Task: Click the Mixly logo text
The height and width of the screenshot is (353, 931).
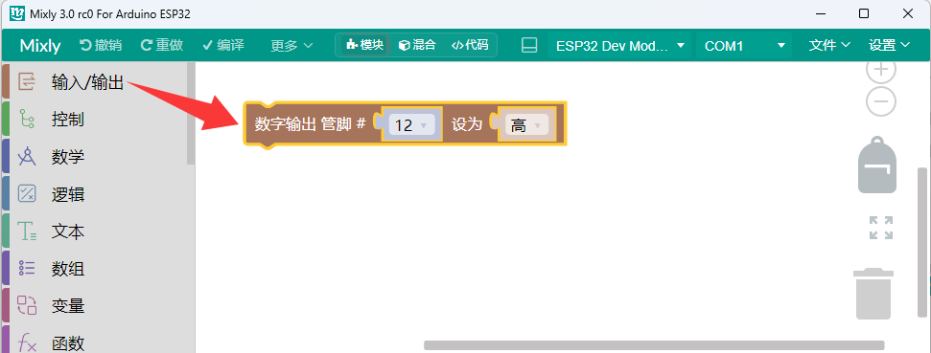Action: click(40, 46)
